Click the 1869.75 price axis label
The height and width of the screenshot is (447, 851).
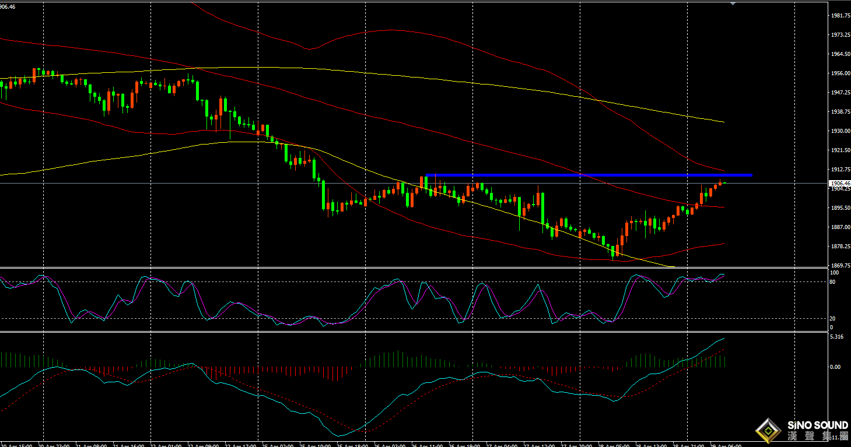[839, 265]
